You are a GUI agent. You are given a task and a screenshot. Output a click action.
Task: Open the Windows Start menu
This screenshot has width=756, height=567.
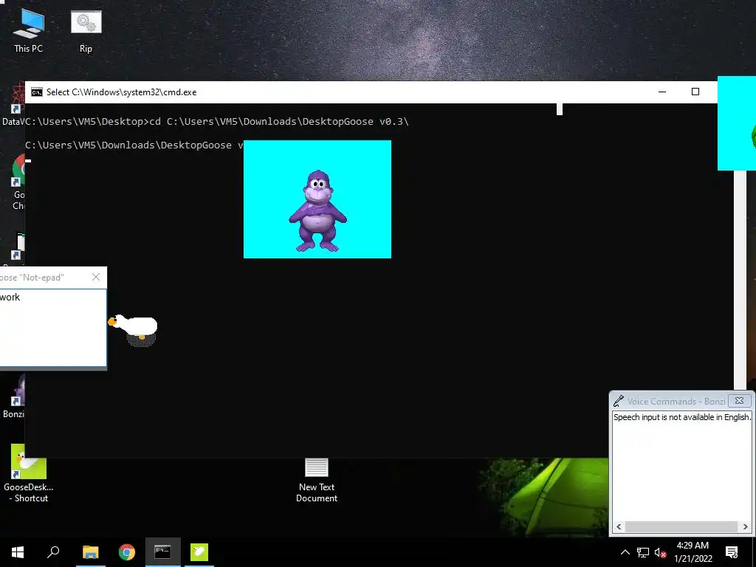click(18, 552)
